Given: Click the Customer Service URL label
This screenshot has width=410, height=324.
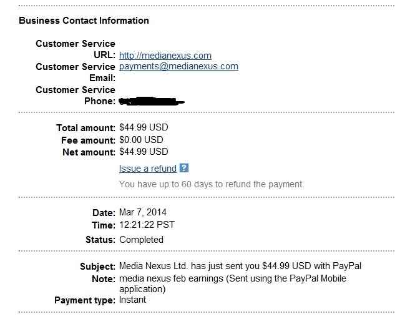Looking at the screenshot, I should pos(76,49).
